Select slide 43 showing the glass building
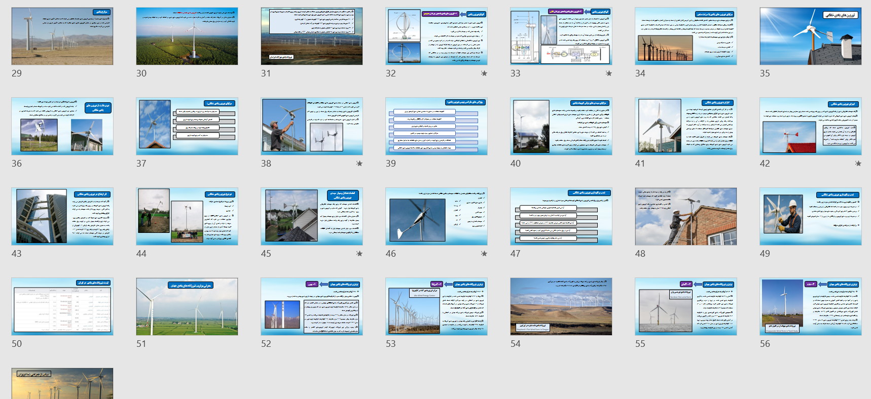Screen dimensions: 871x399 [62, 216]
